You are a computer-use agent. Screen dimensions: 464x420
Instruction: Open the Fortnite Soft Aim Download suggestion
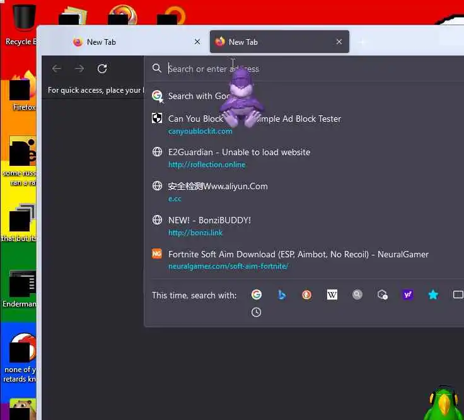pyautogui.click(x=304, y=260)
